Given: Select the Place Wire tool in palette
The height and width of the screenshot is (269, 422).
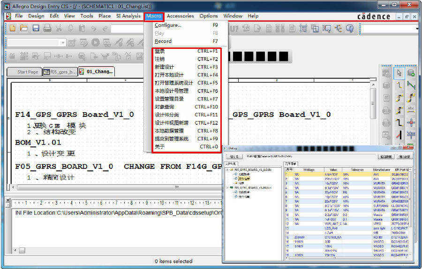Looking at the screenshot, I should point(399,85).
